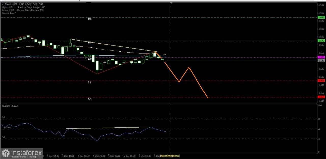Select the red S1 price tag
Image resolution: width=326 pixels, height=159 pixels.
point(321,80)
